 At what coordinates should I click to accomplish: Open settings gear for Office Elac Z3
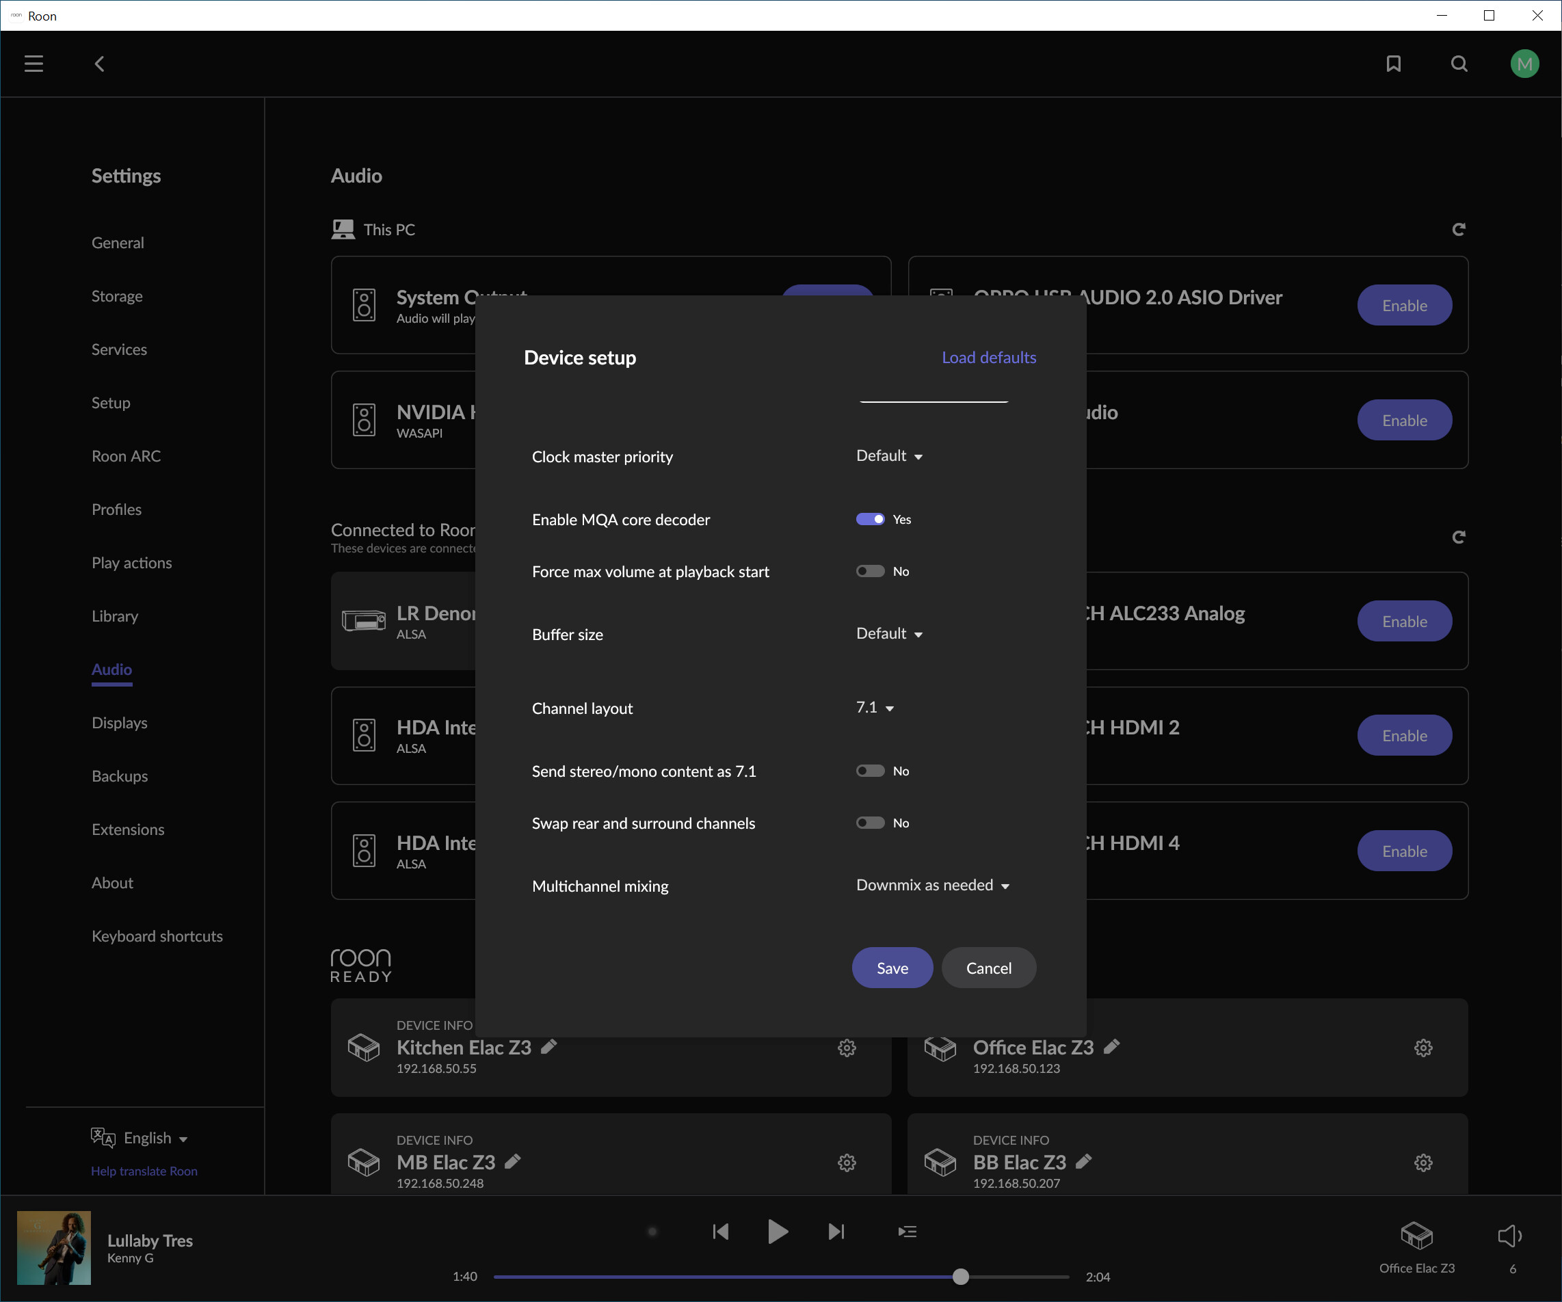coord(1423,1048)
